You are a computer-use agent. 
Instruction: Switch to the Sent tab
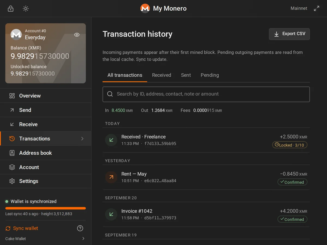point(186,75)
